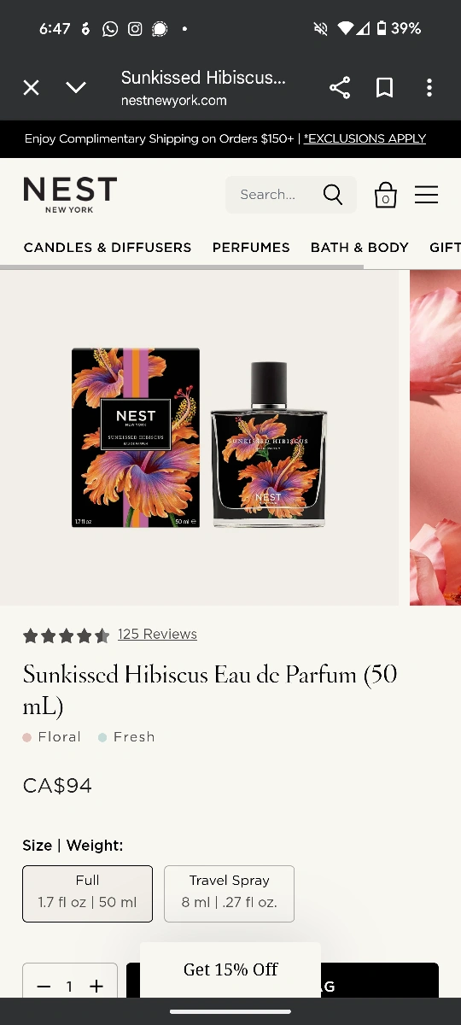Increase quantity with plus button

click(96, 987)
